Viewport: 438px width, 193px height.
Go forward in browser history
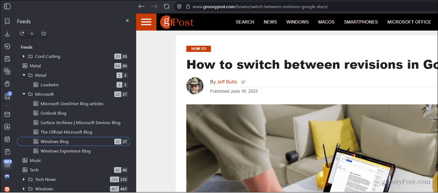pos(154,6)
